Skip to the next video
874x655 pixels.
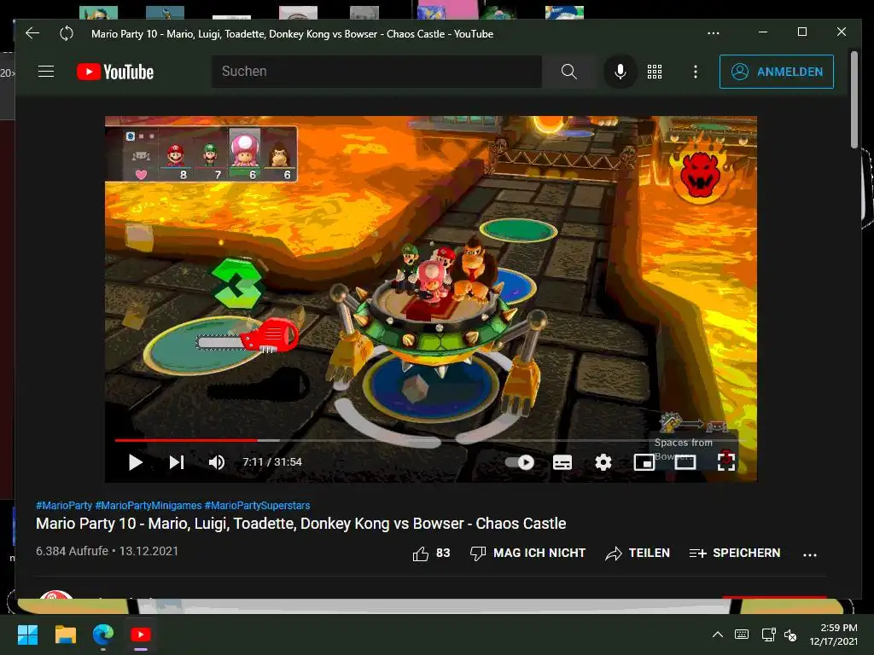177,462
